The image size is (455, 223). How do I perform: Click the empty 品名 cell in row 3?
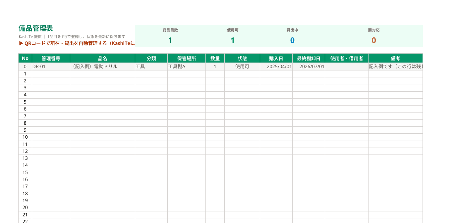[103, 88]
